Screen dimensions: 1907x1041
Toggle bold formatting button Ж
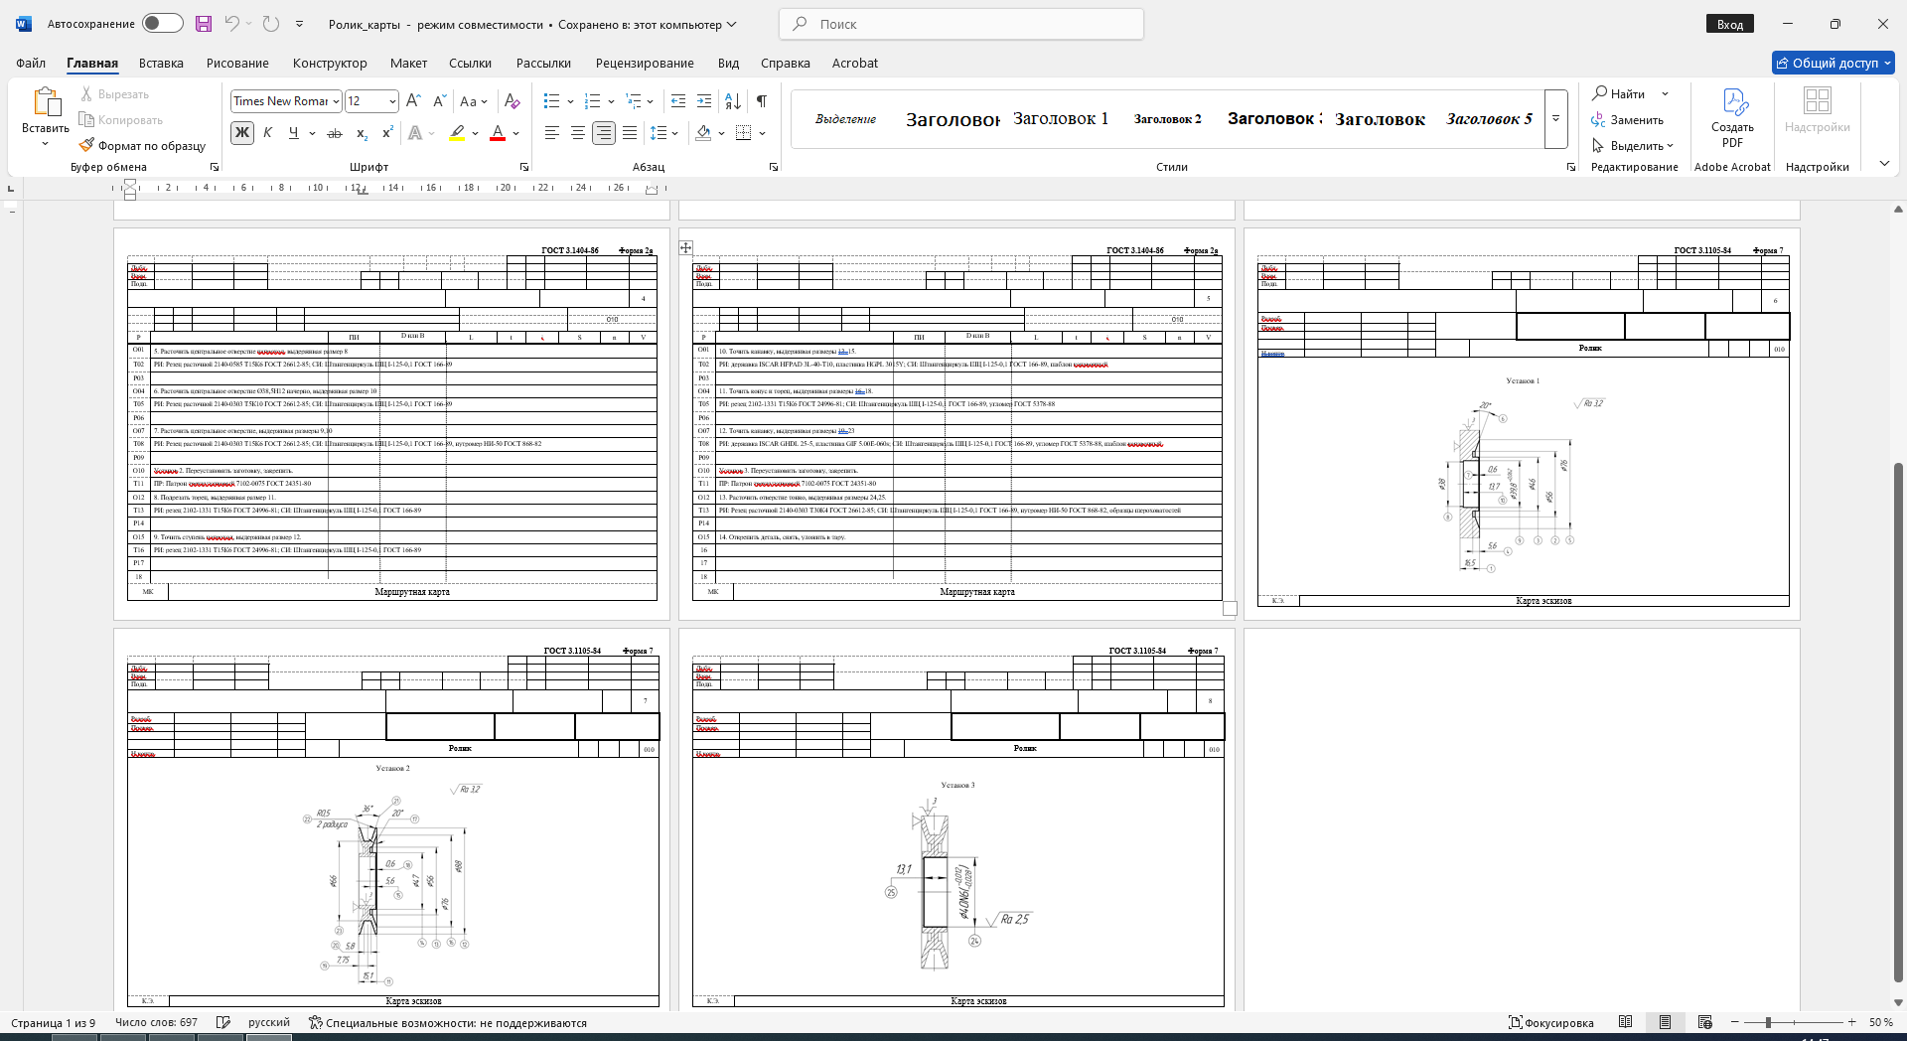click(242, 133)
